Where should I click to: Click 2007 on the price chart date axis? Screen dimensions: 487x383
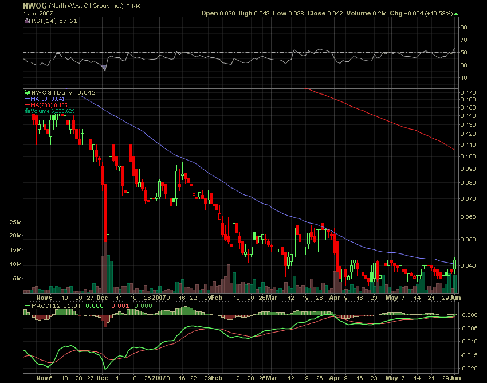159,298
